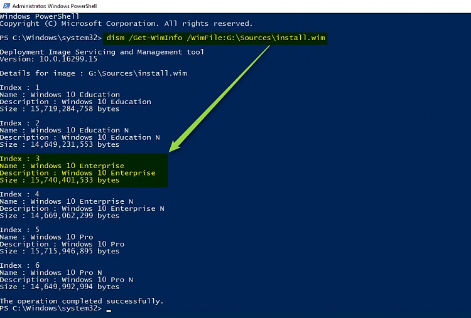Click the Version: 10.0.16299.15 line
471x318 pixels.
[48, 59]
